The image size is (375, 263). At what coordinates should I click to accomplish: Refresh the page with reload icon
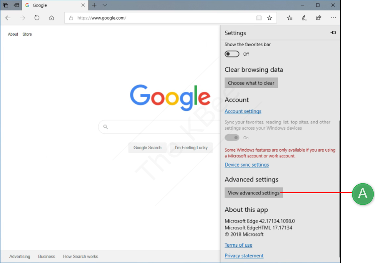coord(37,18)
